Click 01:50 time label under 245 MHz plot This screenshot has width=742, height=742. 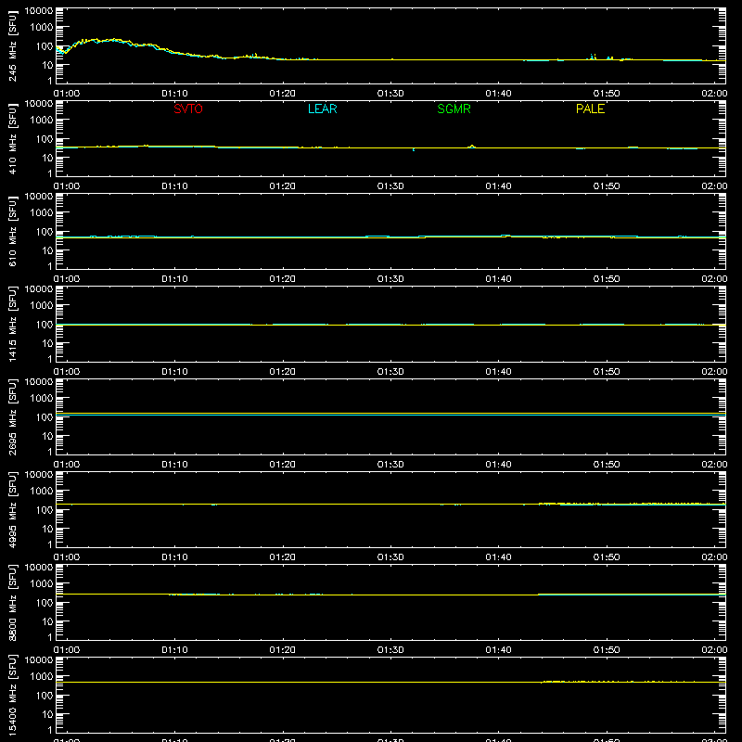coord(607,94)
